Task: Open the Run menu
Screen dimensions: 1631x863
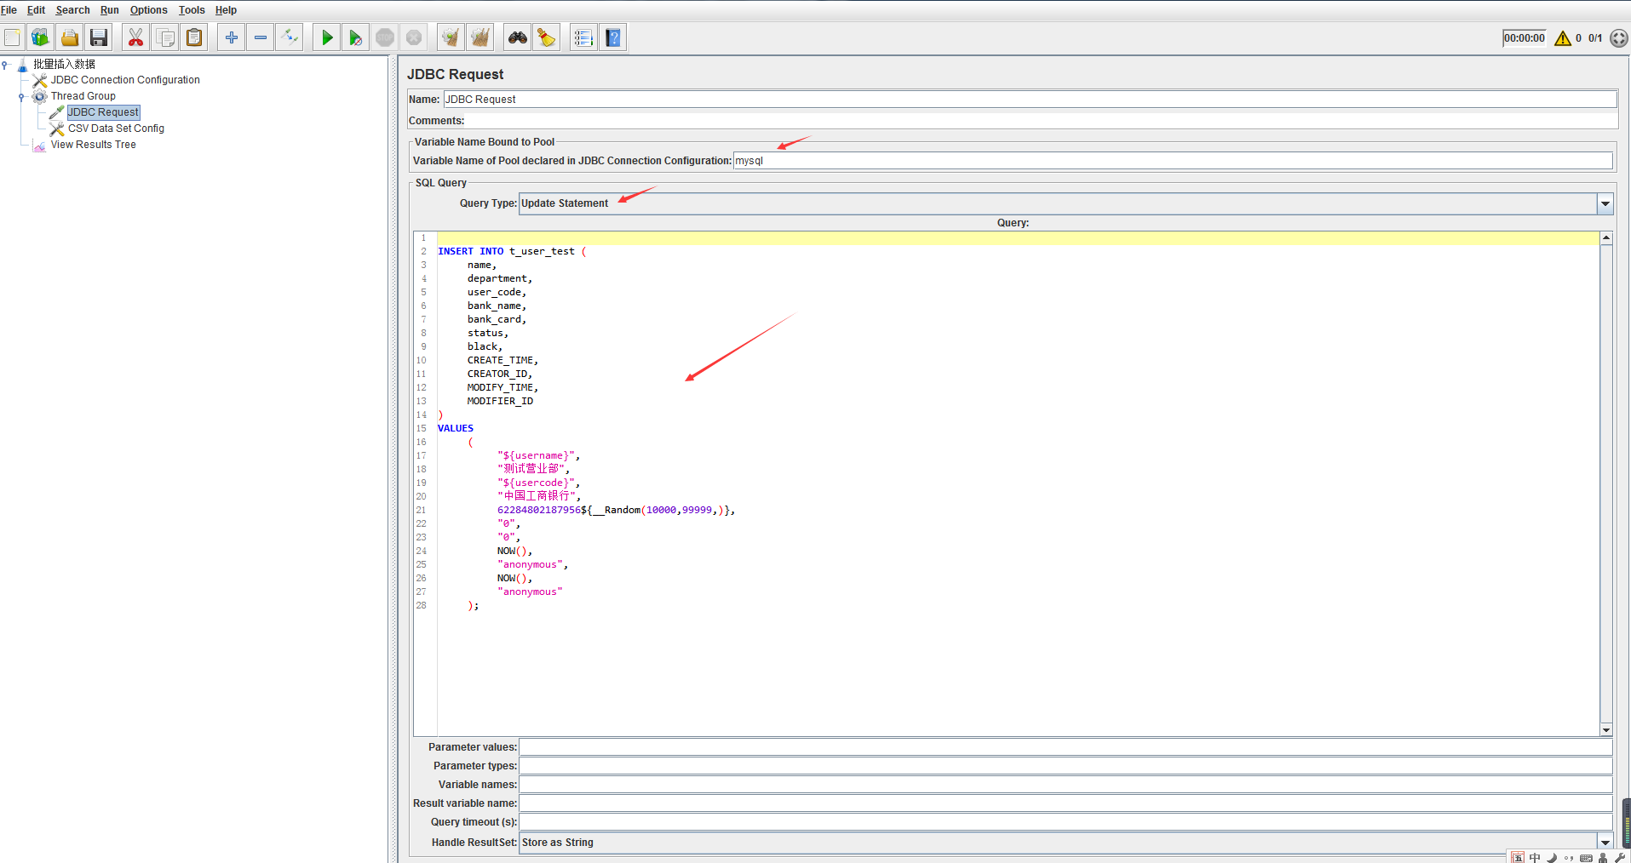Action: pos(109,10)
